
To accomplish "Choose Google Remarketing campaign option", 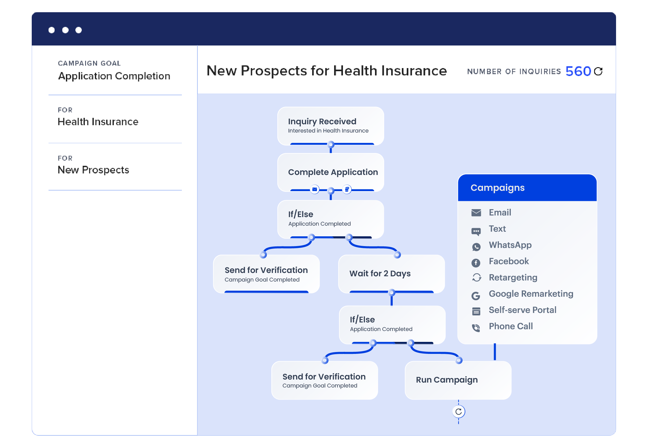I will [x=531, y=294].
